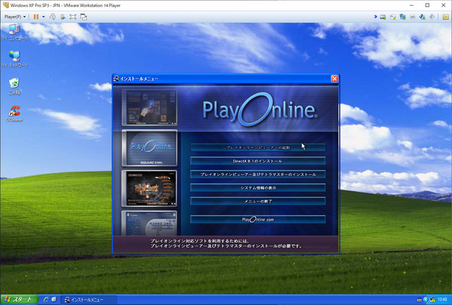Click the USB device icon with green dot

[422, 17]
